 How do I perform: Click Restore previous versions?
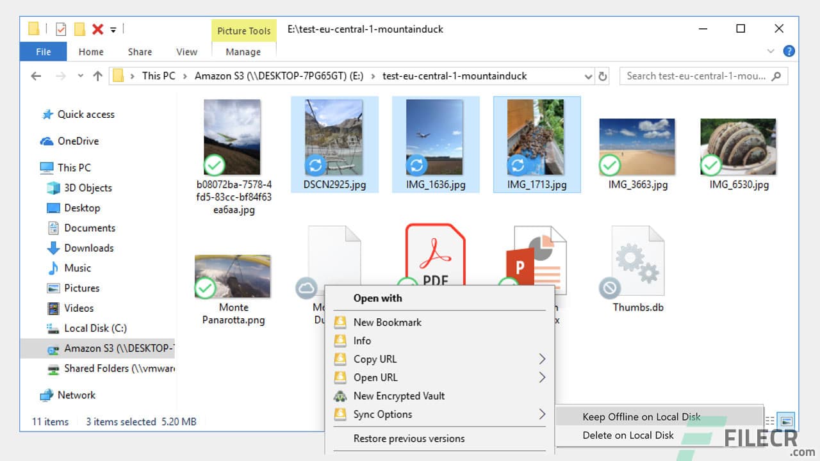(x=409, y=439)
